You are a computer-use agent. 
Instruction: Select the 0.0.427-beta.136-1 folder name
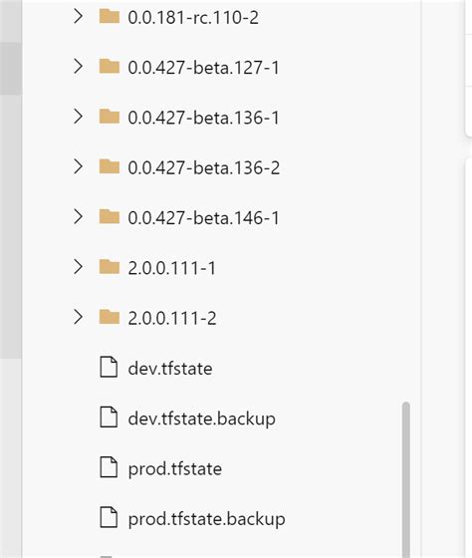[x=203, y=118]
